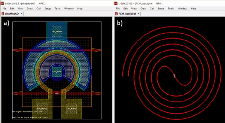Viewport: 225px width, 123px height.
Task: Open the Help menu in PCM_lossSpiral window
Action: 193,9
